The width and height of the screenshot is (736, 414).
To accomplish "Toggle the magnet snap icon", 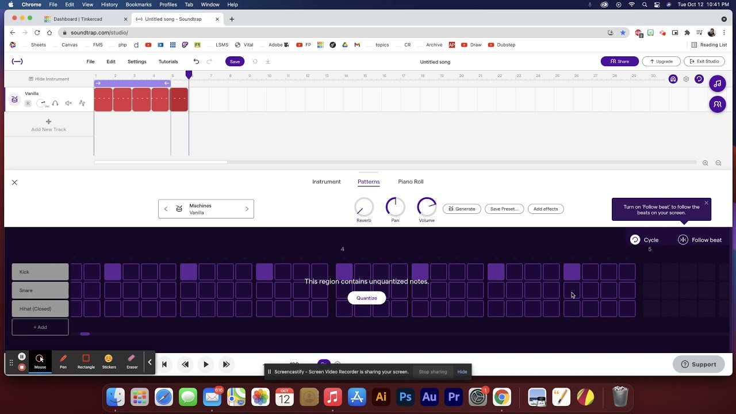I will point(673,79).
